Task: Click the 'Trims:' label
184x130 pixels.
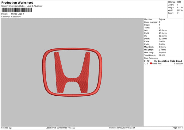Action: coord(147,28)
